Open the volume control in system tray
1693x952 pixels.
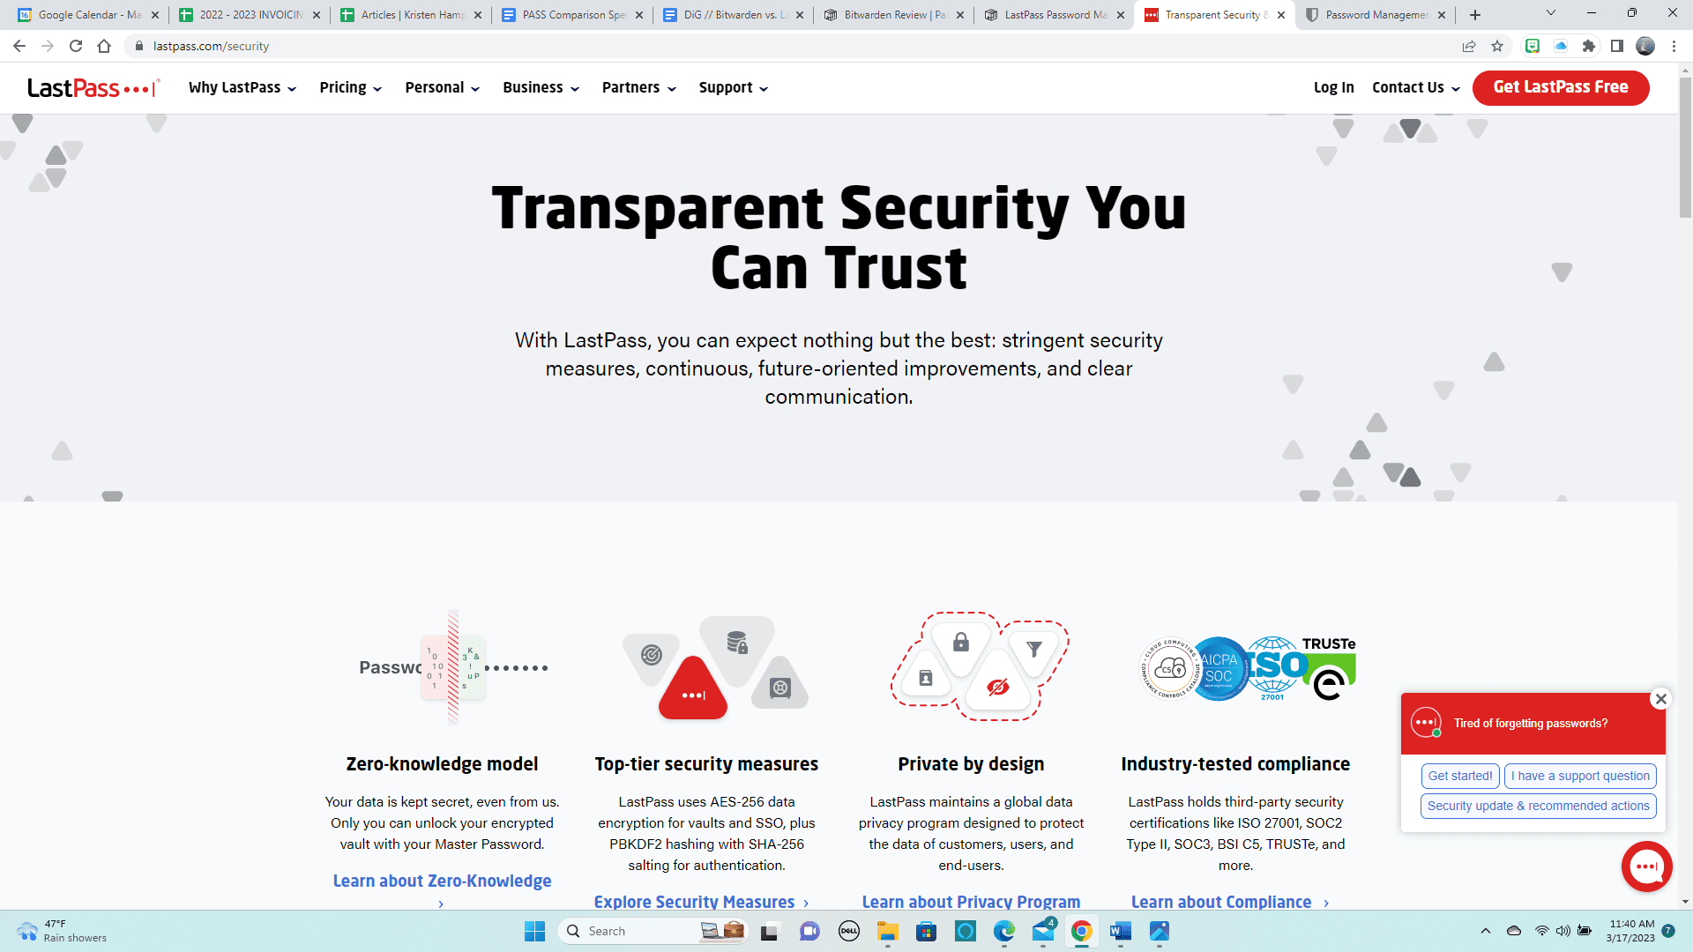[1562, 931]
